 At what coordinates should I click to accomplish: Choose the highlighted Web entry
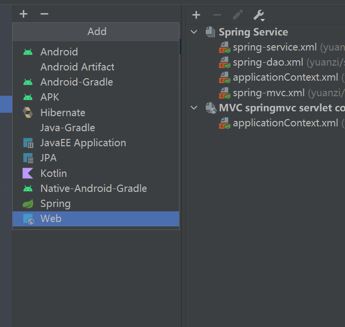coord(96,219)
